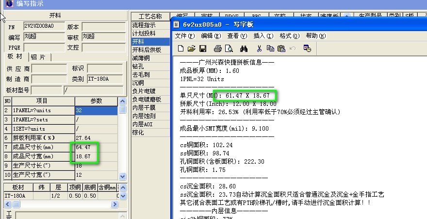Click the Date/Time insert icon

[x=307, y=49]
